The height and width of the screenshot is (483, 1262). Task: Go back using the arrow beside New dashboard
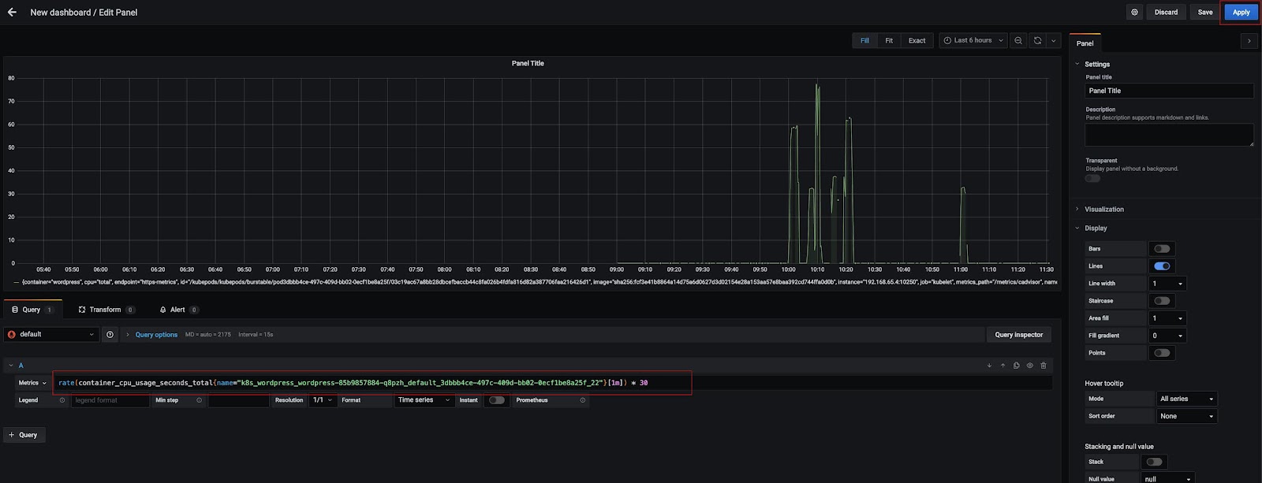click(x=12, y=13)
